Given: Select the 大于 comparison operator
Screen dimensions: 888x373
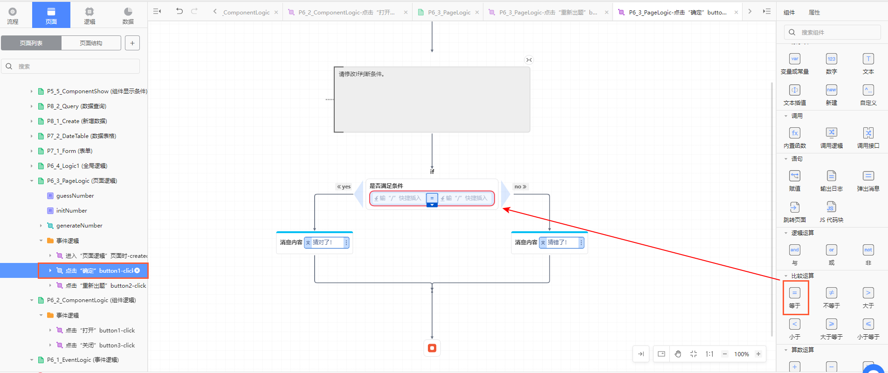Looking at the screenshot, I should pos(868,298).
